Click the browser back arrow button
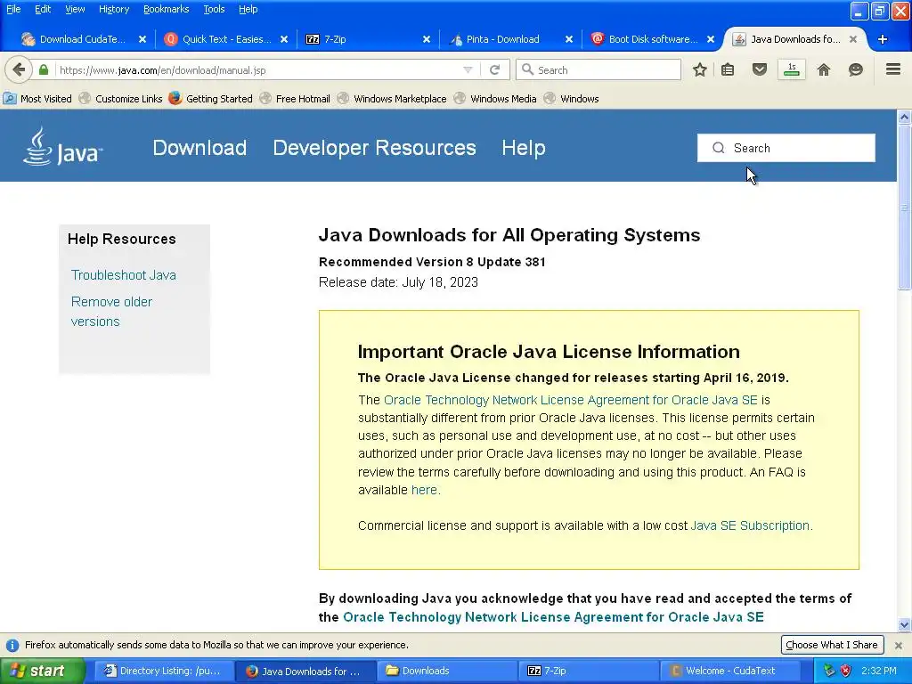This screenshot has width=912, height=684. [19, 69]
